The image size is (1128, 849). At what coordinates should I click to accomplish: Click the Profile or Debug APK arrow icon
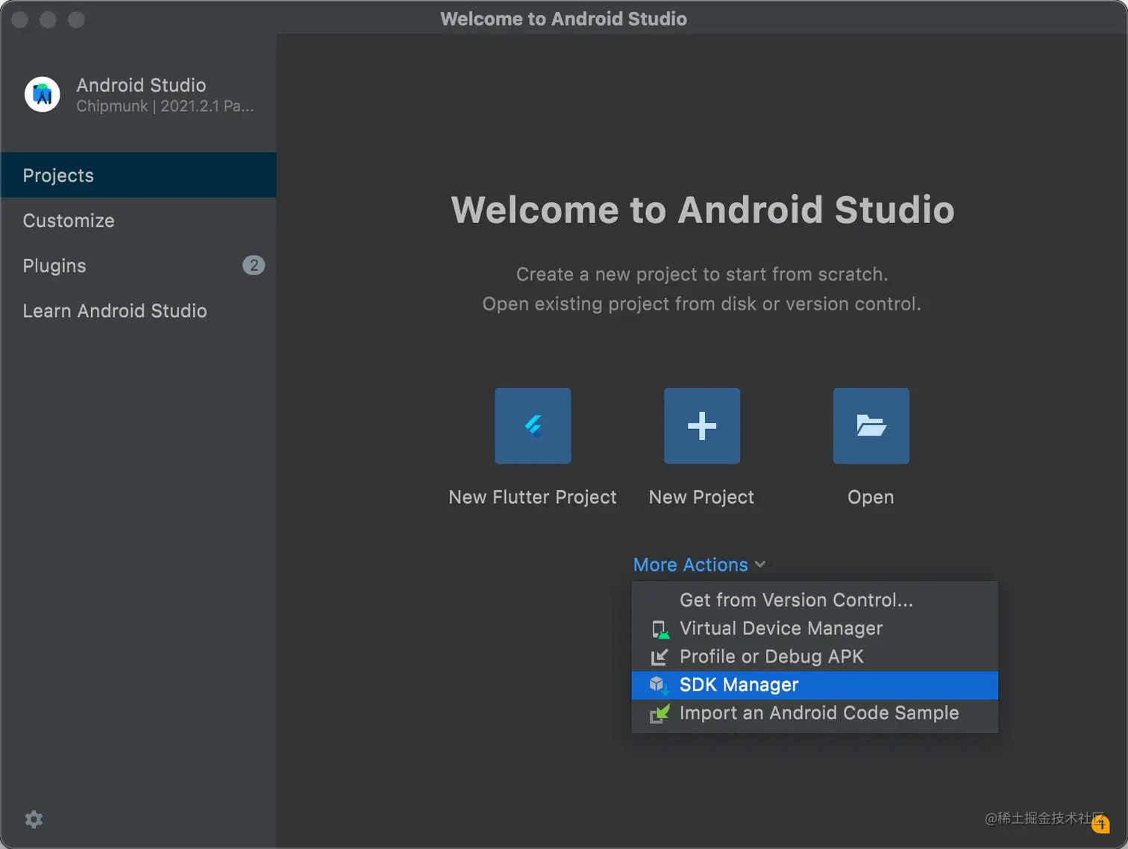[659, 657]
